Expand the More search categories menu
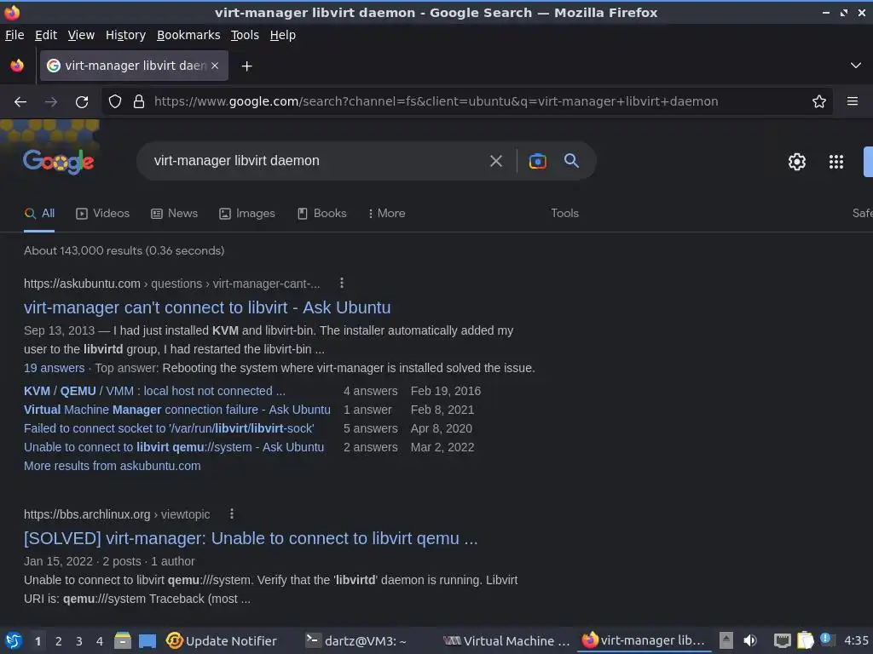The height and width of the screenshot is (654, 873). point(386,214)
